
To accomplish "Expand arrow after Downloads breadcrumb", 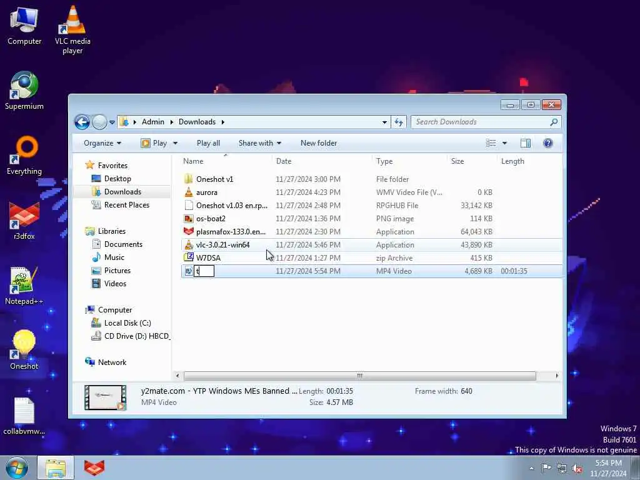I will click(223, 122).
